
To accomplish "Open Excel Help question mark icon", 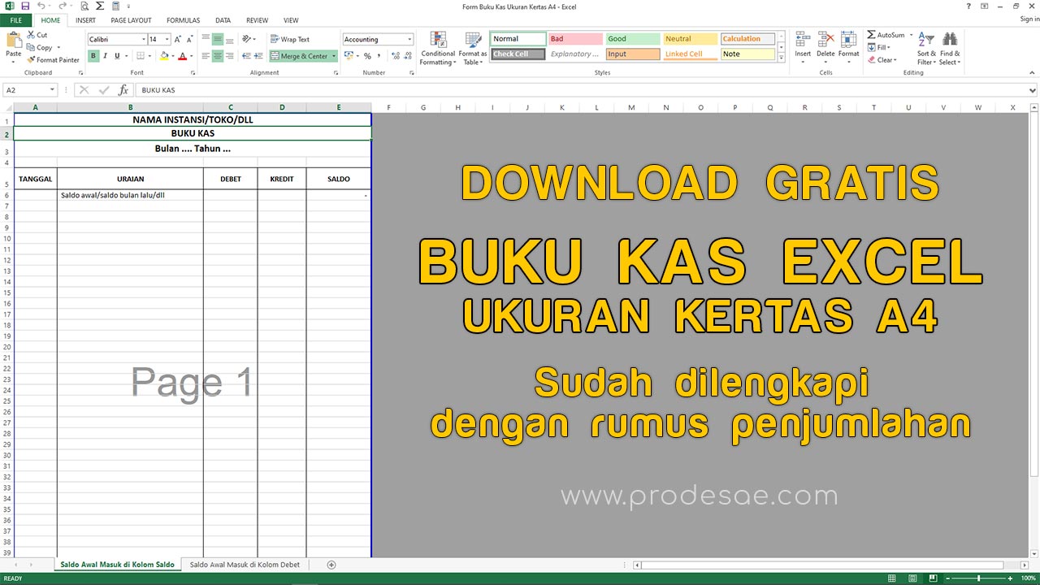I will click(968, 6).
